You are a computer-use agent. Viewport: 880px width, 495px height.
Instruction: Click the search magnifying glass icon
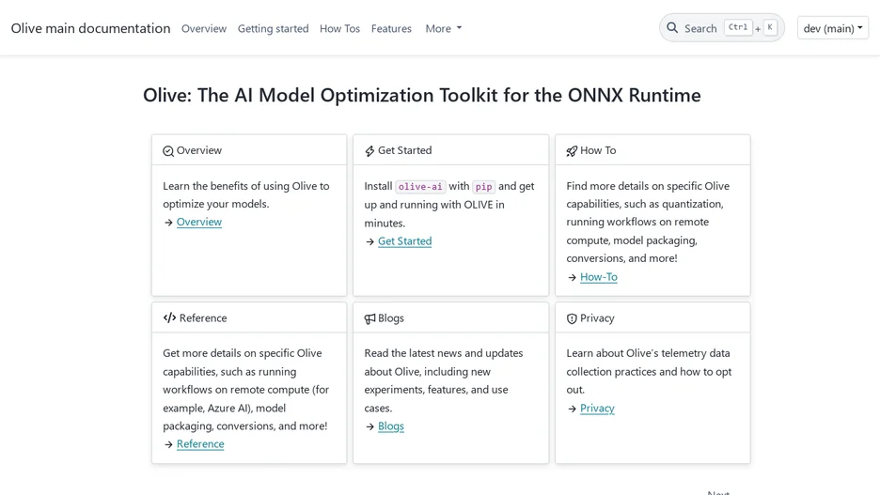[672, 27]
